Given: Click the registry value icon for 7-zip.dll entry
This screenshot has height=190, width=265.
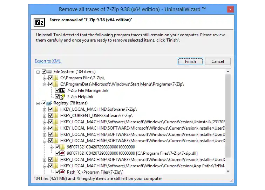Looking at the screenshot, I should click(x=63, y=153).
